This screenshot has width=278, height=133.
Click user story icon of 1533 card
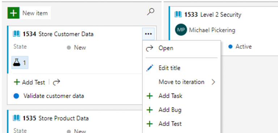coord(178,14)
